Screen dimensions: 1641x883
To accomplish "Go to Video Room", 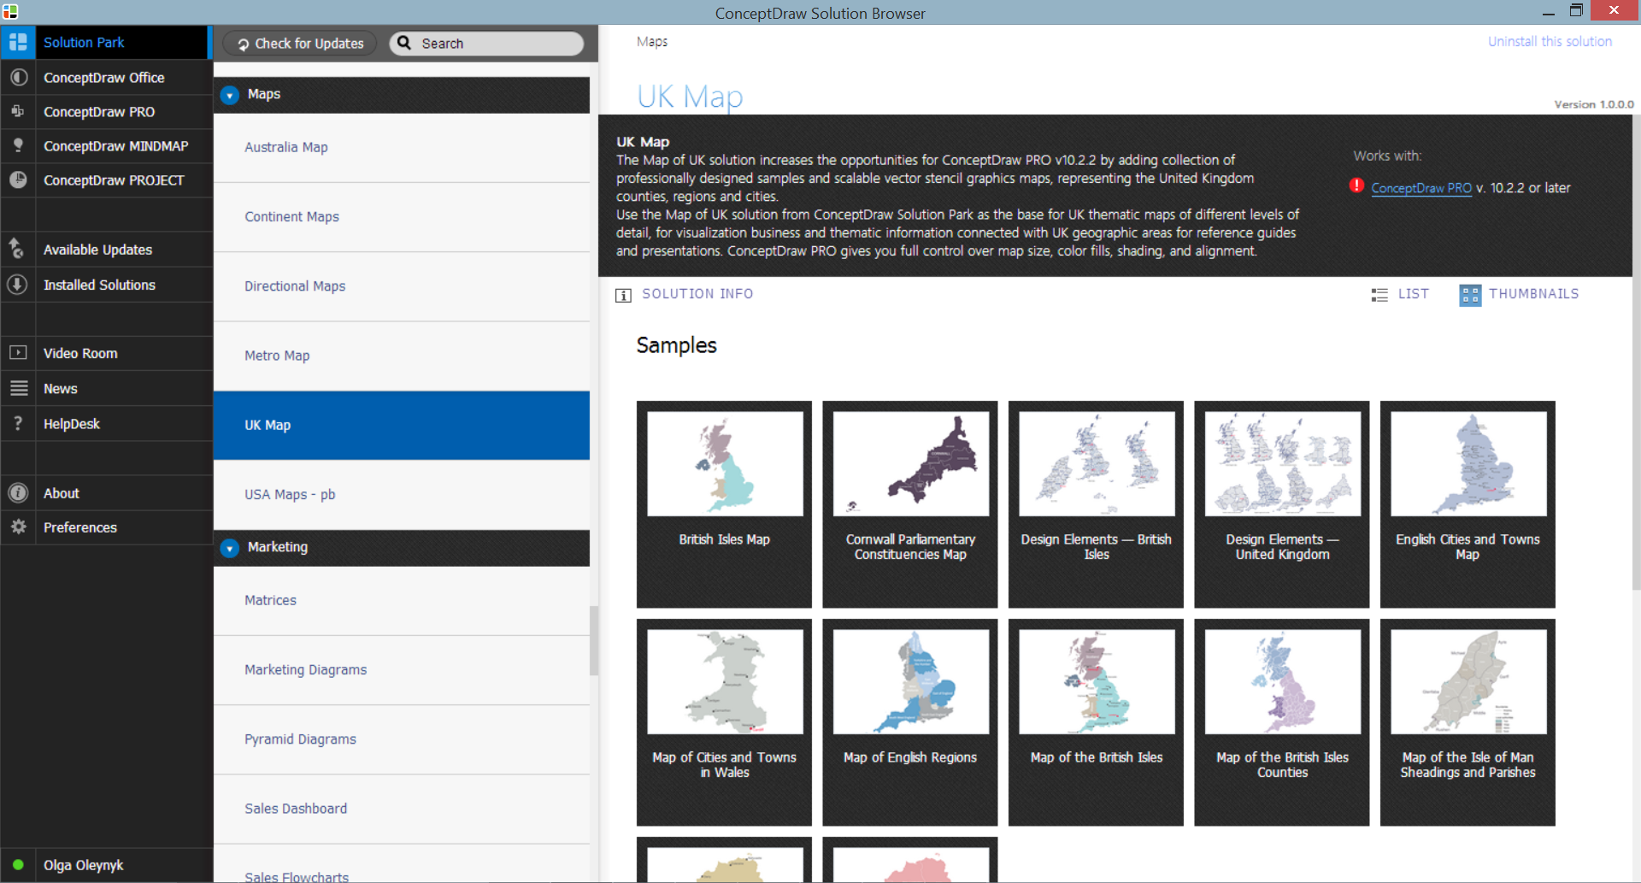I will pyautogui.click(x=107, y=352).
